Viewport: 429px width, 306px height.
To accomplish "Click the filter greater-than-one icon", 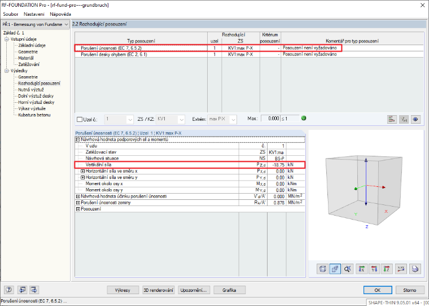I will [404, 119].
